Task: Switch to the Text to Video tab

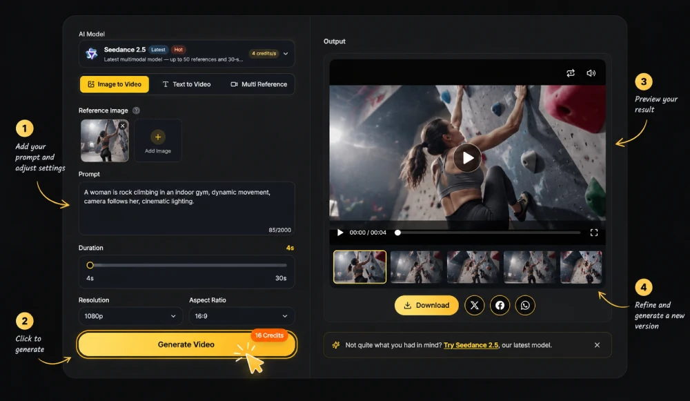Action: (x=186, y=84)
